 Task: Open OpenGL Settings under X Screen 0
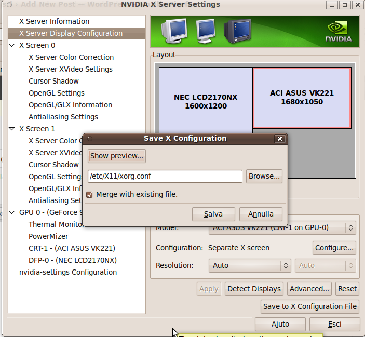coord(56,93)
